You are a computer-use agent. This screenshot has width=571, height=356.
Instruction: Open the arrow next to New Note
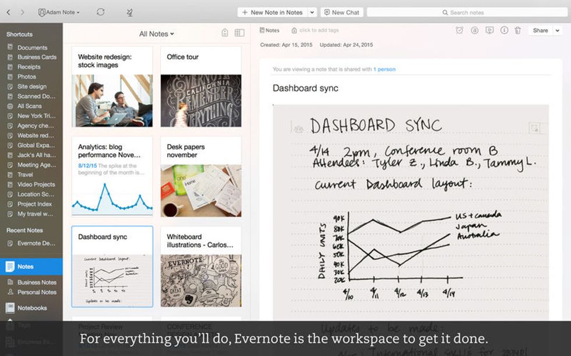[312, 12]
